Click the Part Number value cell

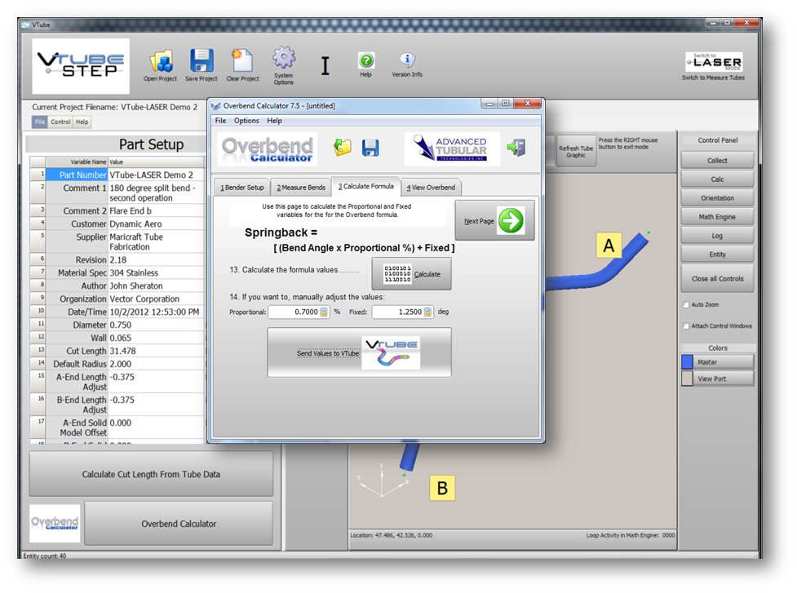point(155,175)
